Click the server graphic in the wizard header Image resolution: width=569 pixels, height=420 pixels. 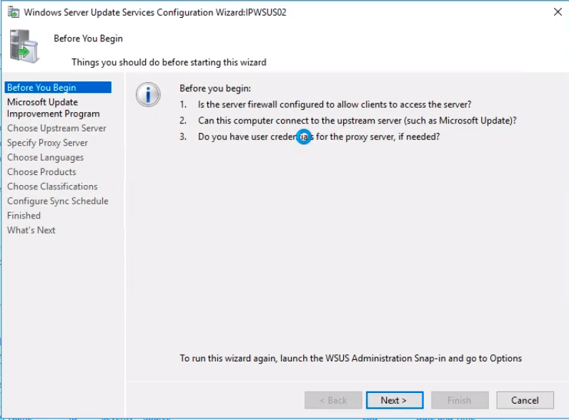(x=24, y=48)
